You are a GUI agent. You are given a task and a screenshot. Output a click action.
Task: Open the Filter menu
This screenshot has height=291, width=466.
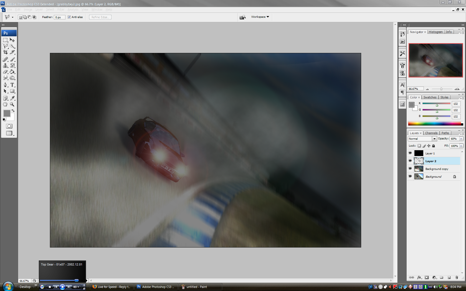tap(61, 9)
